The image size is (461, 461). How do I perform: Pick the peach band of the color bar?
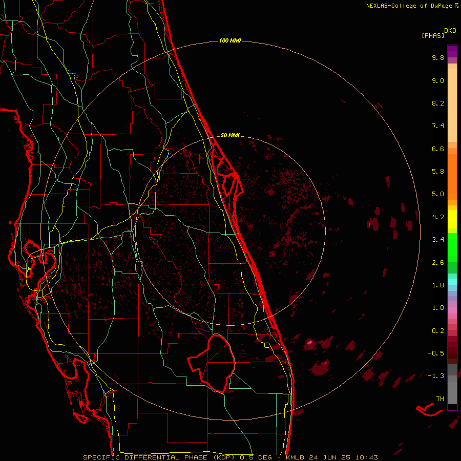pyautogui.click(x=452, y=103)
